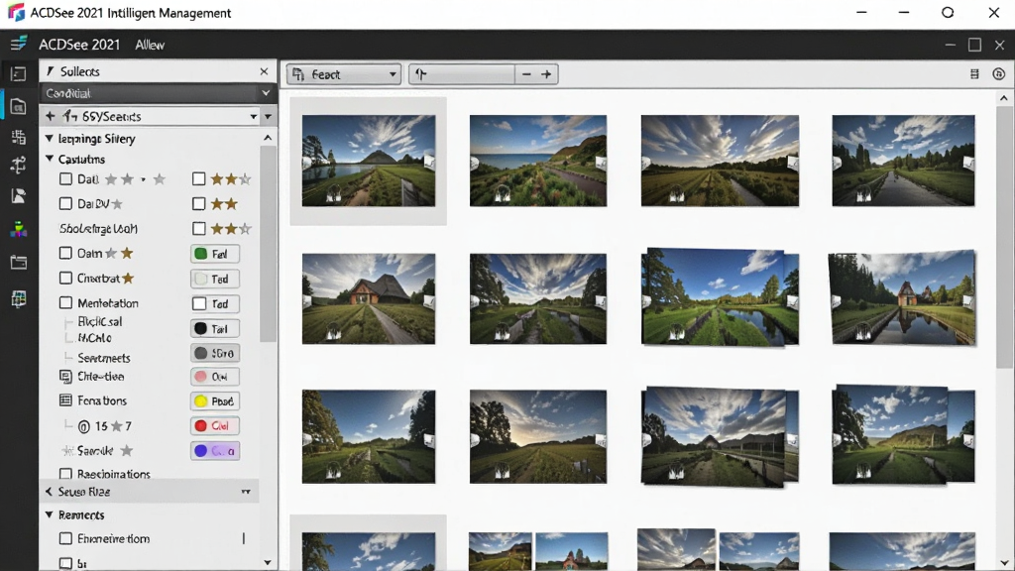Viewport: 1015px width, 571px height.
Task: Select the second sidebar camera-style icon
Action: 18,106
